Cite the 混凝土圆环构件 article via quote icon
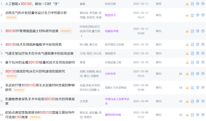This screenshot has width=206, height=121. (203, 115)
